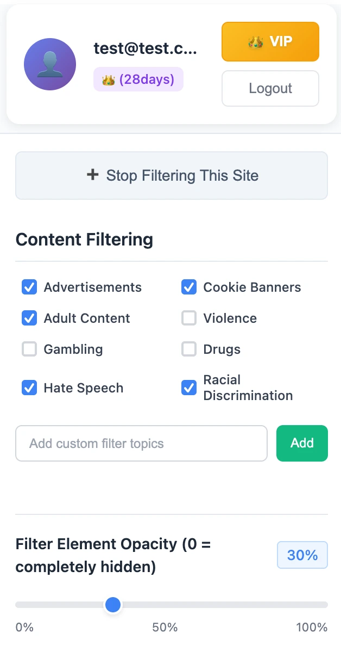The width and height of the screenshot is (341, 651).
Task: Click the crown (28days) membership badge
Action: [138, 79]
